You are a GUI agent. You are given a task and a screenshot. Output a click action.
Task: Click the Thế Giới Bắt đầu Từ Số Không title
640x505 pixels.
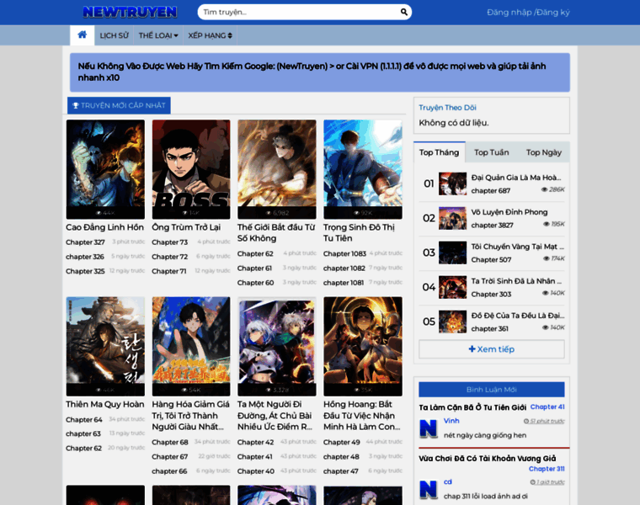276,232
